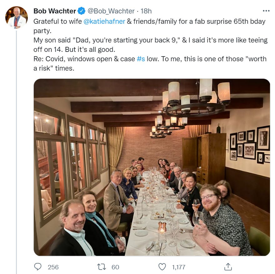Open the @Bob_Wachter handle link

[111, 11]
